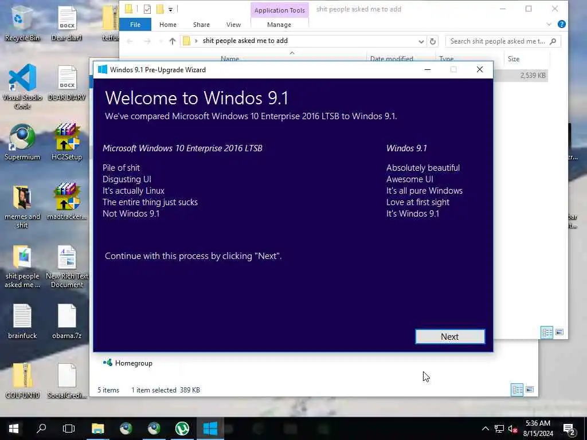Click the muted volume tray icon

(x=512, y=429)
